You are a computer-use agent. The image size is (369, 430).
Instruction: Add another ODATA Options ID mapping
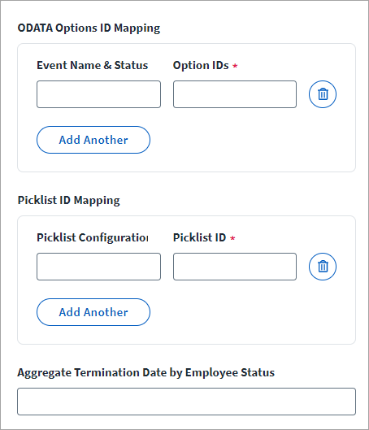[x=93, y=140]
